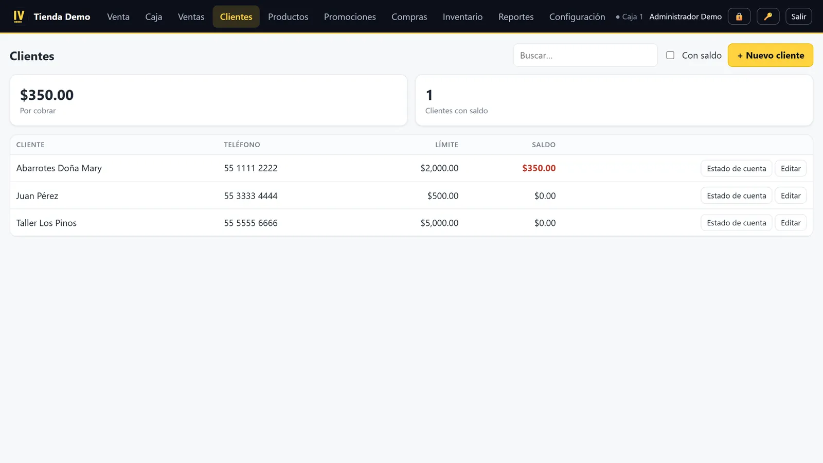This screenshot has width=823, height=463.
Task: Click the lock screen icon button
Action: point(739,16)
